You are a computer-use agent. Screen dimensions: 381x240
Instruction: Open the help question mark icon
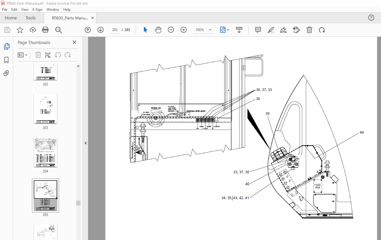point(371,18)
